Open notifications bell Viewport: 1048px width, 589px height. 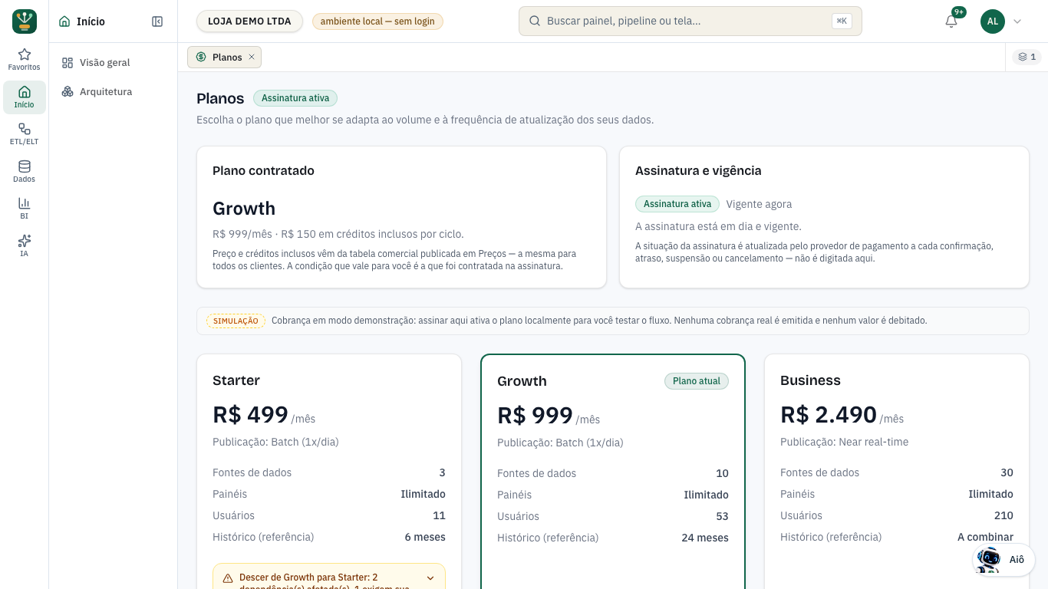tap(951, 21)
